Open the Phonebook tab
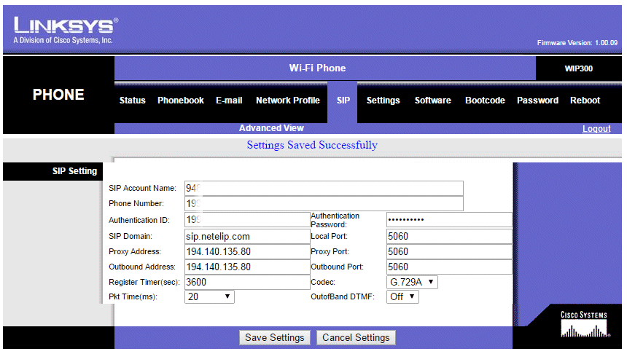 [181, 101]
